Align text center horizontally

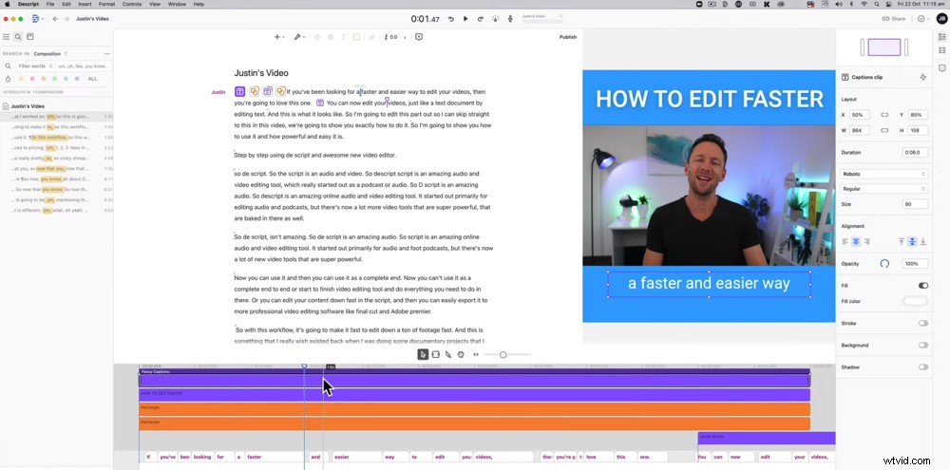click(x=856, y=241)
